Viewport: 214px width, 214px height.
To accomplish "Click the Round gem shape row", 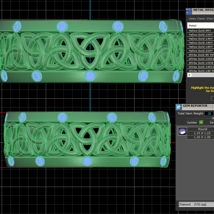I will 202,129.
